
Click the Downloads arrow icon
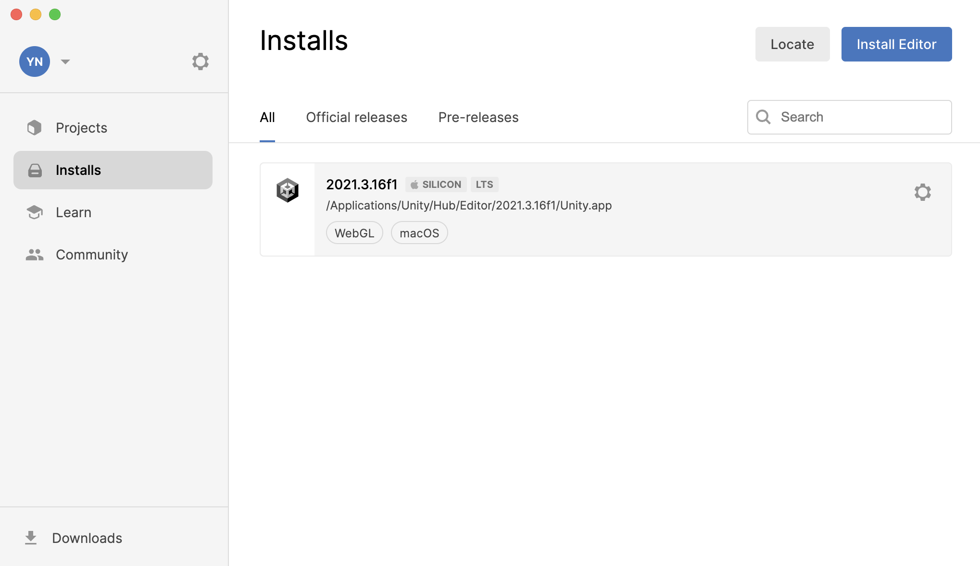coord(31,538)
